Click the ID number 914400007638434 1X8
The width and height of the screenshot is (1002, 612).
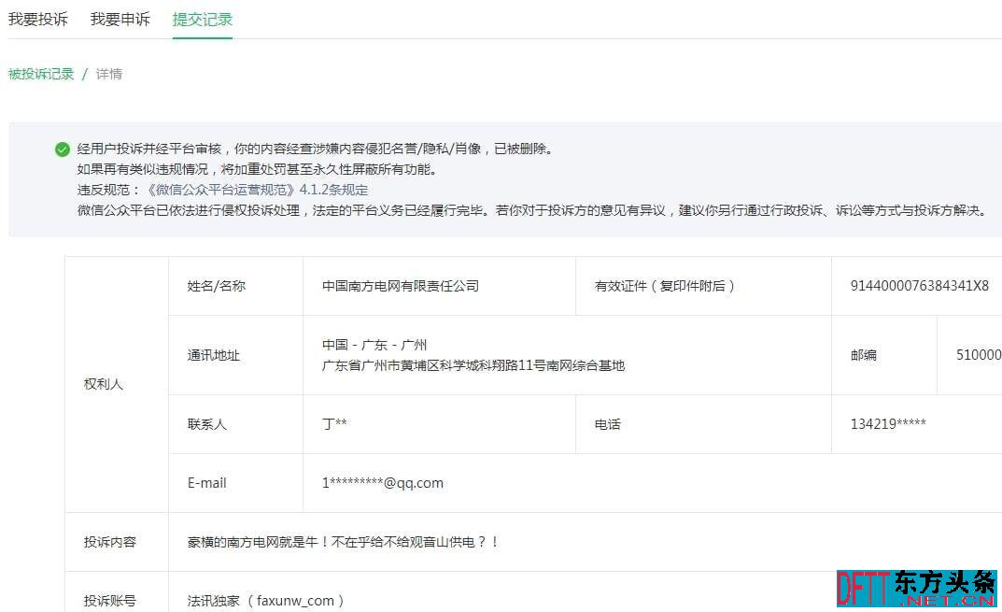(920, 286)
